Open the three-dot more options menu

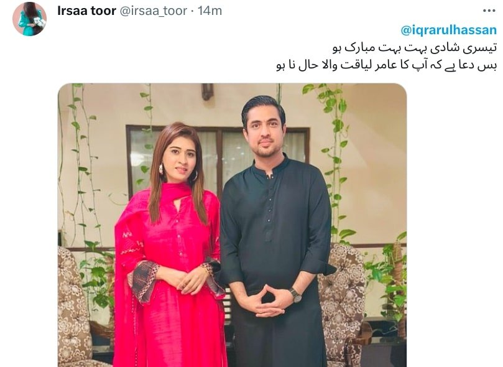[x=489, y=11]
